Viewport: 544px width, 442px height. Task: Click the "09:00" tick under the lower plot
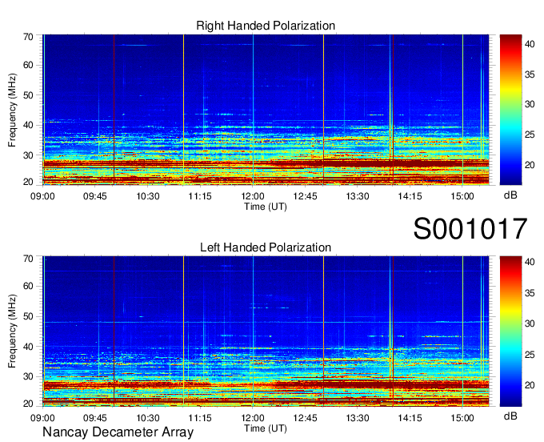coord(42,418)
